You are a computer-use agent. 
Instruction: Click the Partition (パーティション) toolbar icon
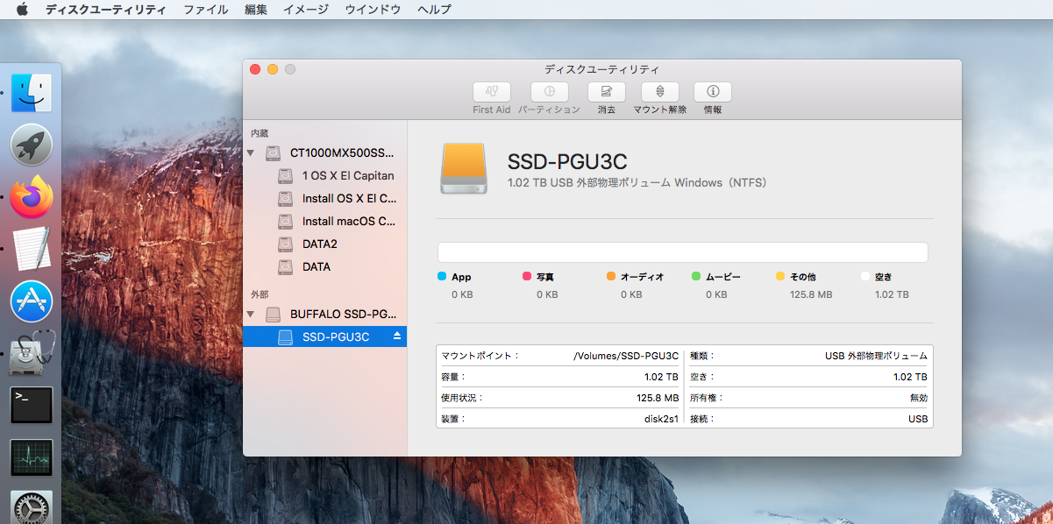tap(549, 92)
